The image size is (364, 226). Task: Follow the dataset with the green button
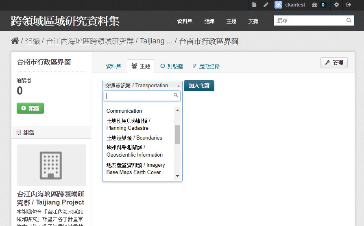tap(30, 108)
